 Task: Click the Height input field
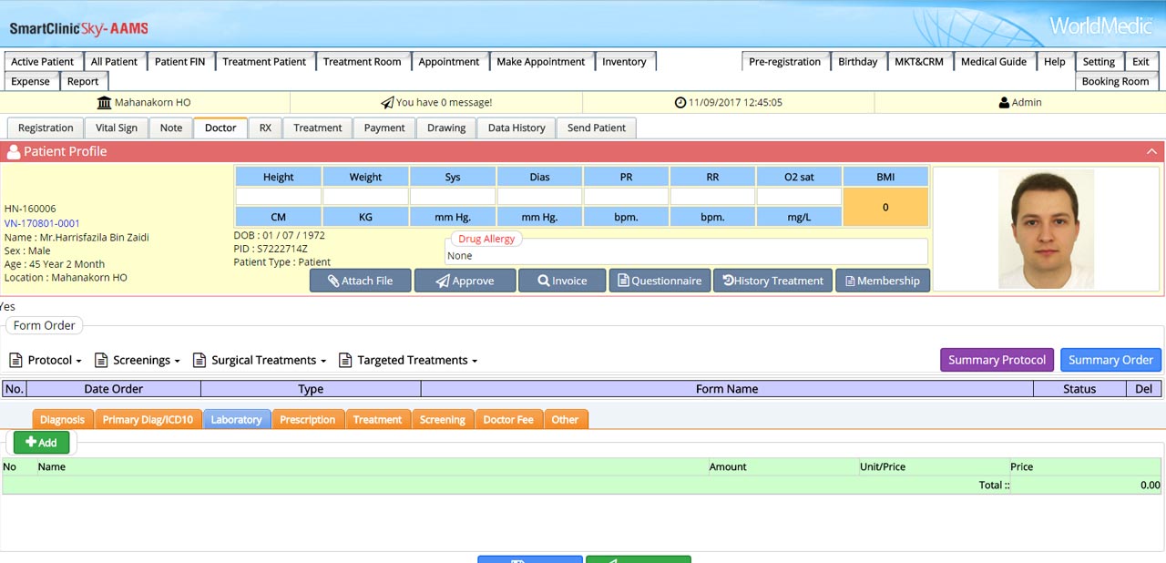(279, 196)
